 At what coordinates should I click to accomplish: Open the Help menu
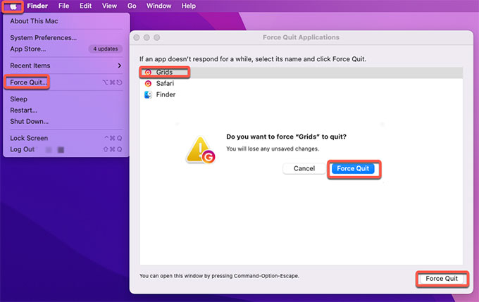point(189,6)
